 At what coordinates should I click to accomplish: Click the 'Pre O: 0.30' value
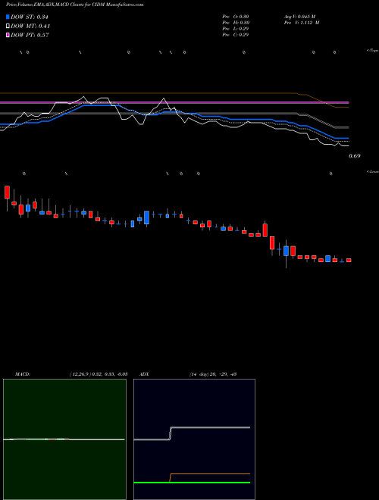tap(236, 17)
